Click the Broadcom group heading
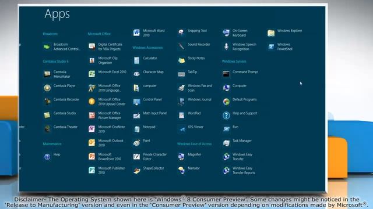The width and height of the screenshot is (373, 209). (x=50, y=34)
